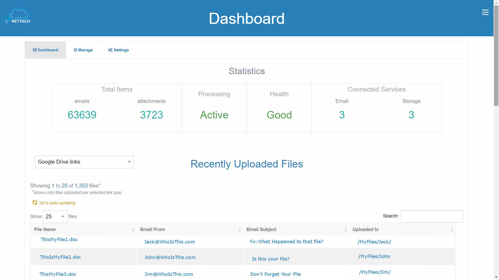Screen dimensions: 499x280
Task: Click sender Jim@WhoIsThis.com
Action: (x=169, y=274)
